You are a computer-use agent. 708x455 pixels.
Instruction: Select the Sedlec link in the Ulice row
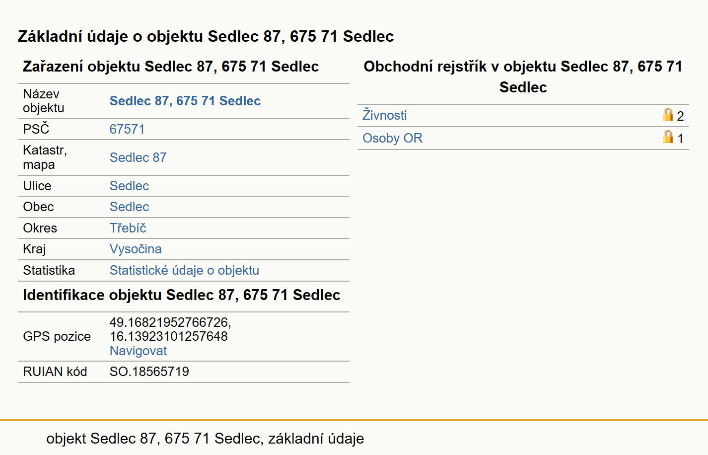click(x=129, y=186)
